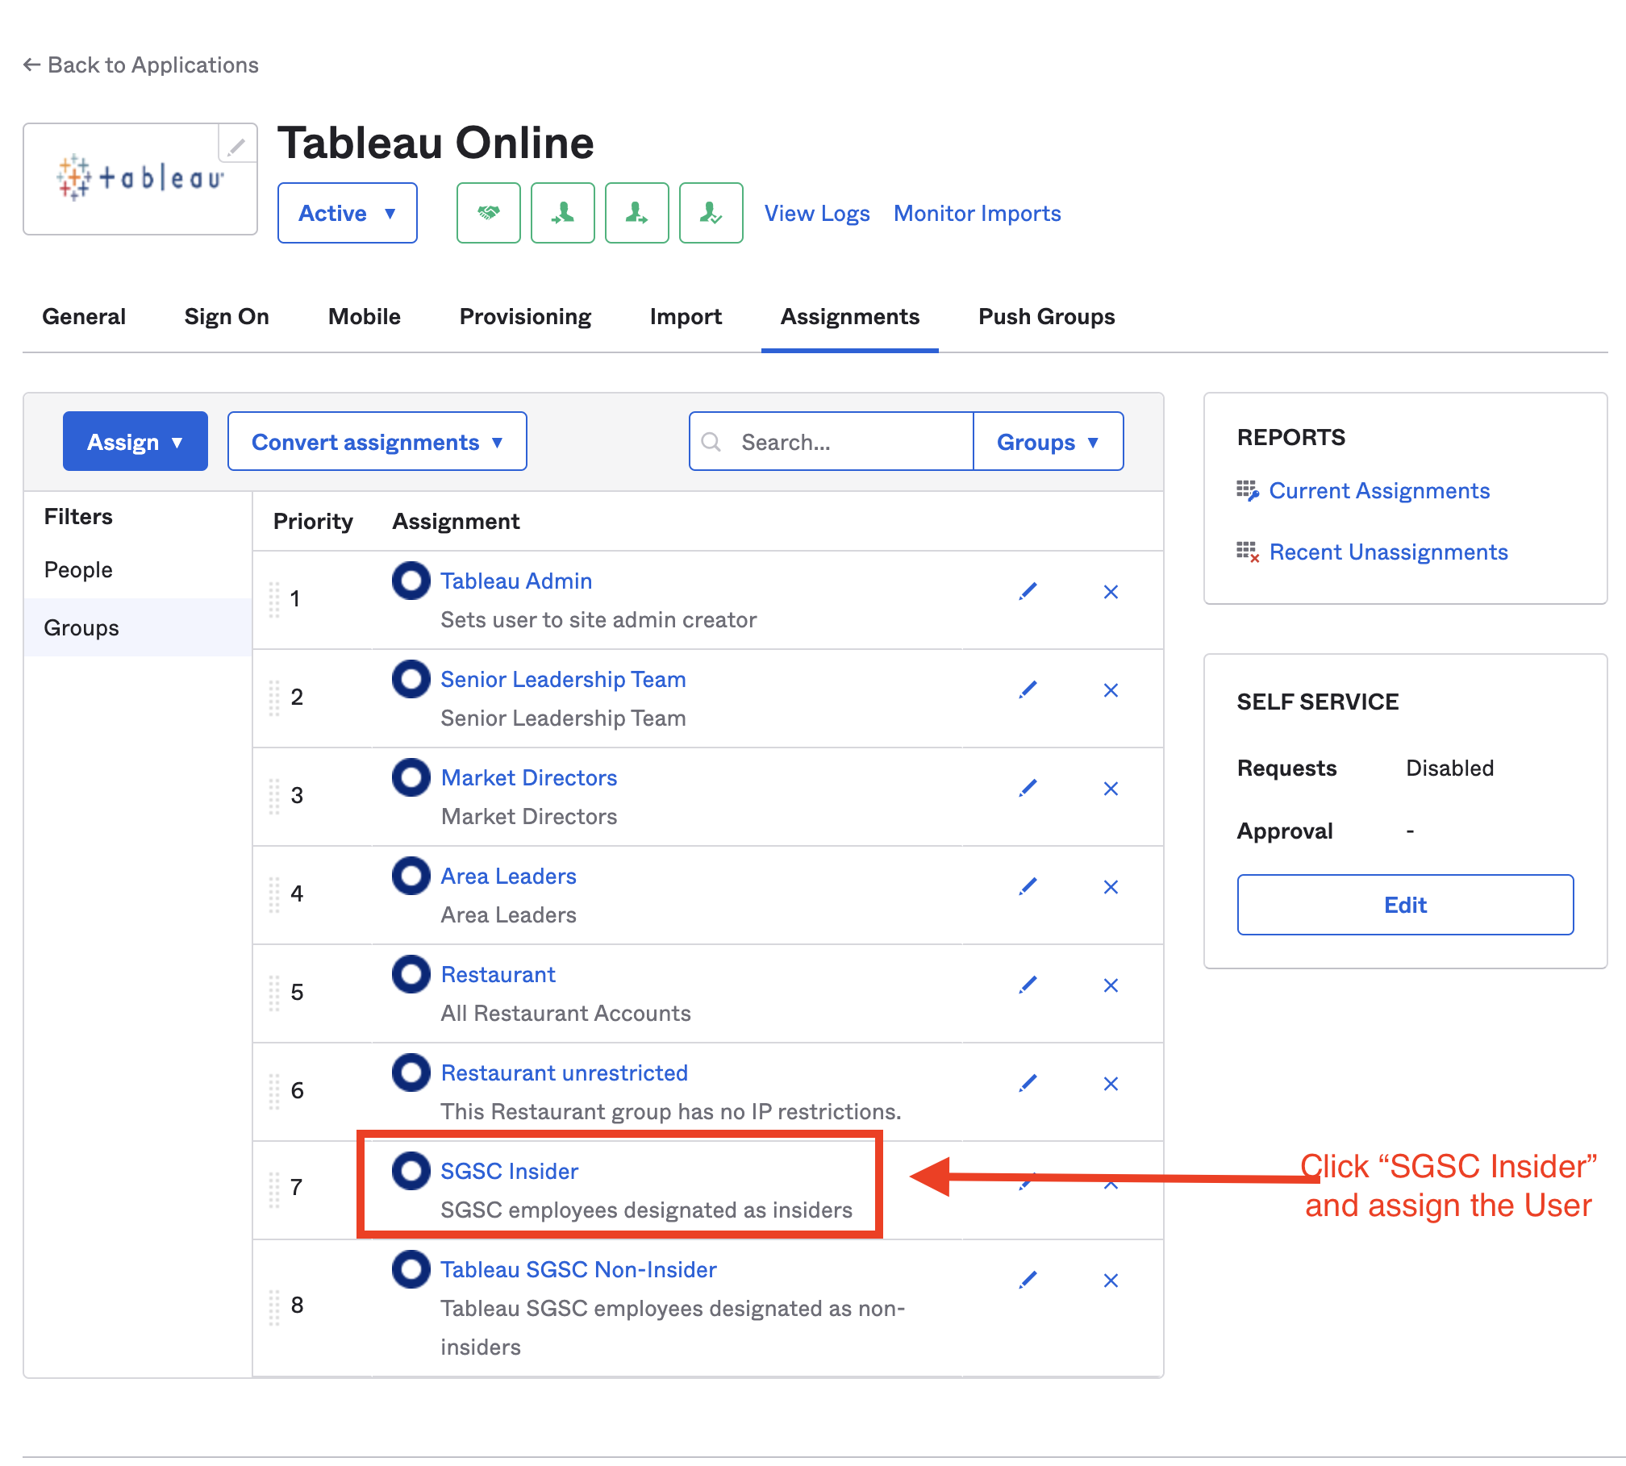This screenshot has width=1626, height=1466.
Task: Click edit pencil icon for Tableau Admin
Action: [x=1028, y=592]
